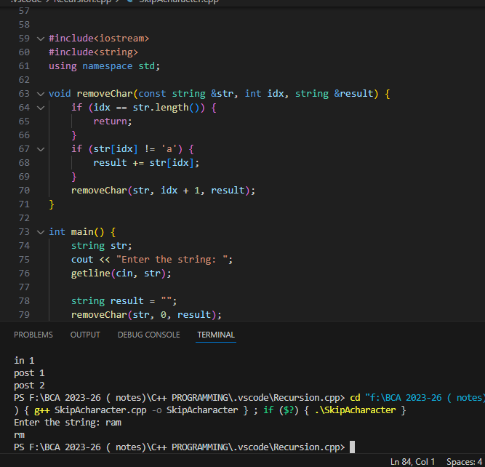Image resolution: width=485 pixels, height=467 pixels.
Task: Collapse the fold chevron at line 59
Action: pyautogui.click(x=41, y=39)
